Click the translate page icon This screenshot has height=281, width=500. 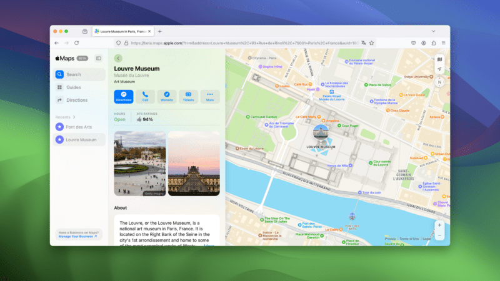364,43
